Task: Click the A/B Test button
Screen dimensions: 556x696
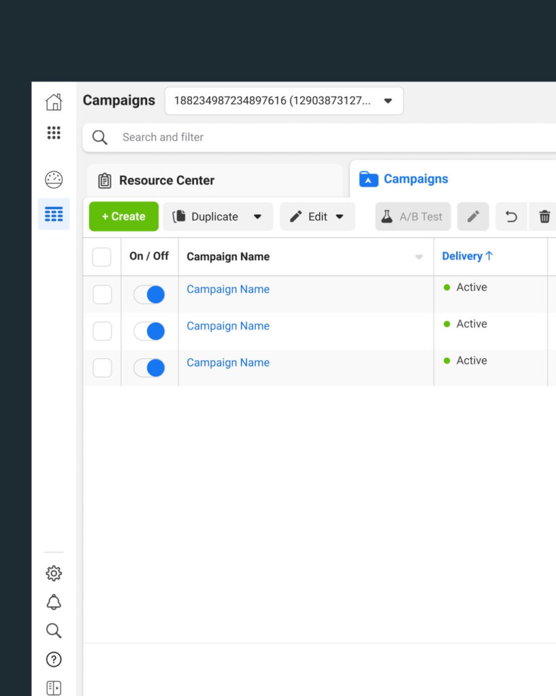Action: point(413,217)
